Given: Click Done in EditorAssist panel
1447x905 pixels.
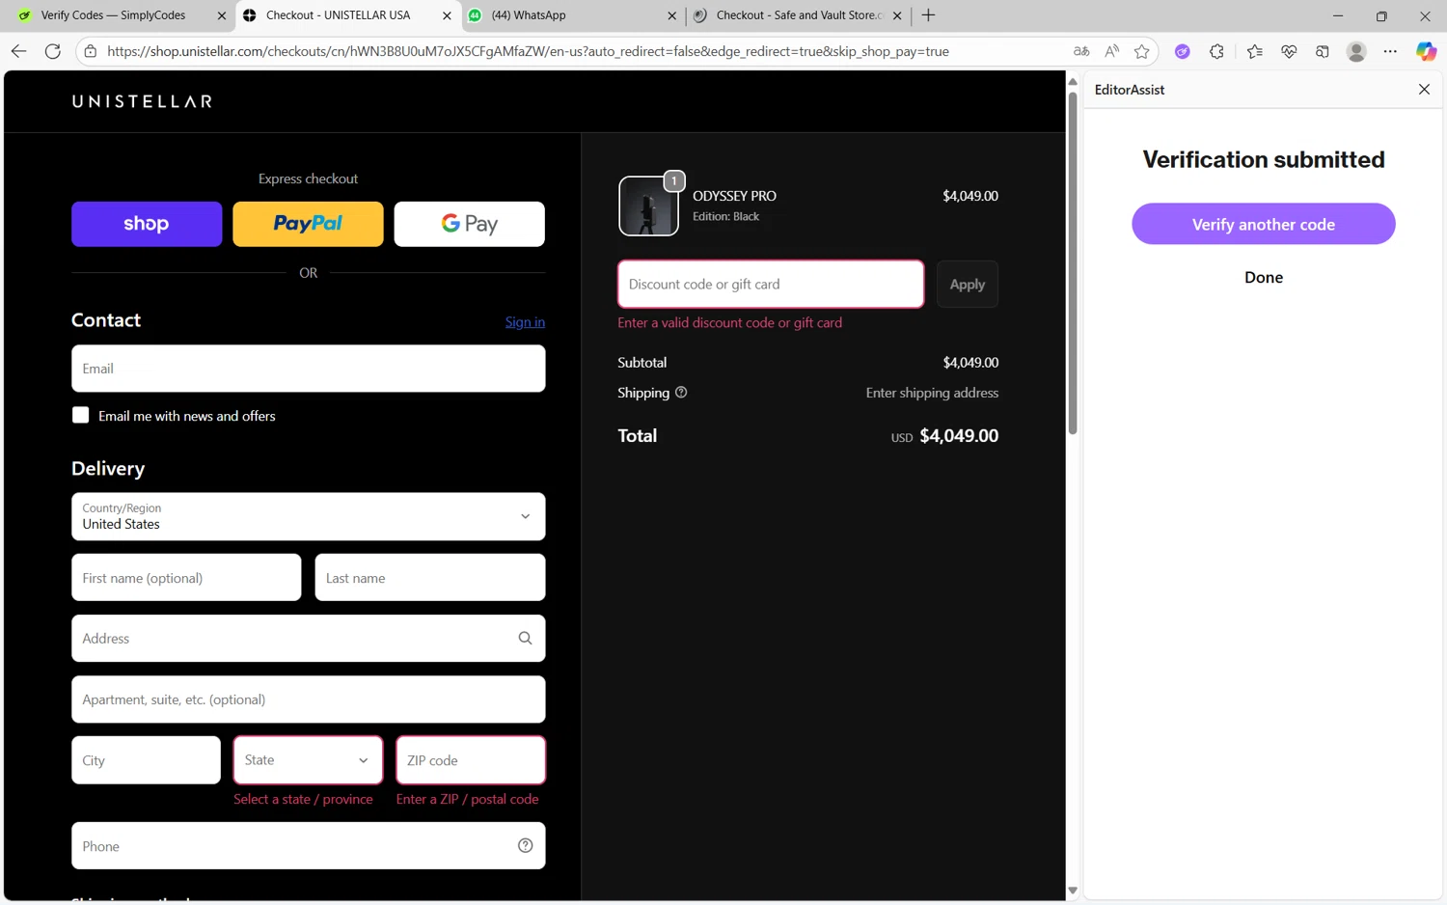Looking at the screenshot, I should click(x=1264, y=277).
